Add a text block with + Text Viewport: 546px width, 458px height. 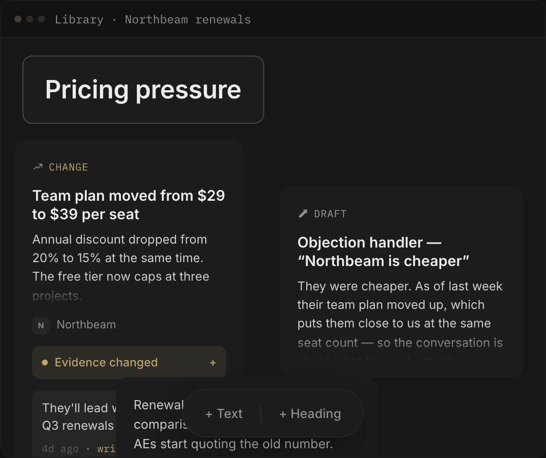point(224,414)
